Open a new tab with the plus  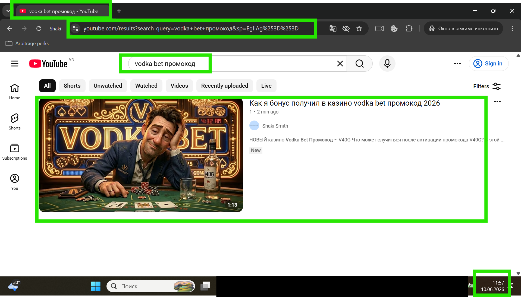click(119, 11)
